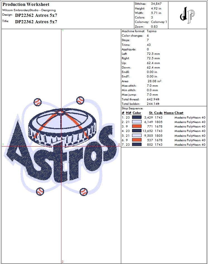Image resolution: width=208 pixels, height=264 pixels.
Task: Select stop 4 navy swatch with 13,652 stitches
Action: (x=137, y=131)
